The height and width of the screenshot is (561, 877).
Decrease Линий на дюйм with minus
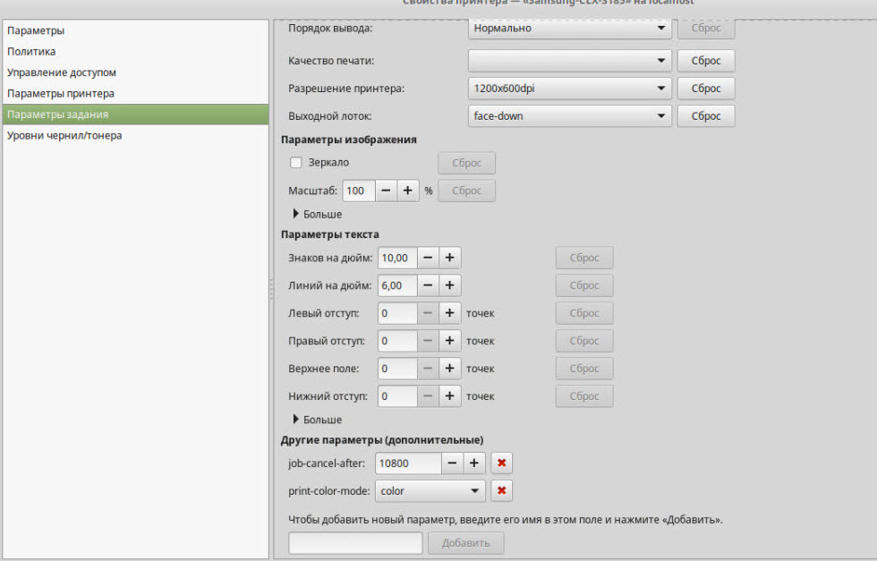point(428,285)
